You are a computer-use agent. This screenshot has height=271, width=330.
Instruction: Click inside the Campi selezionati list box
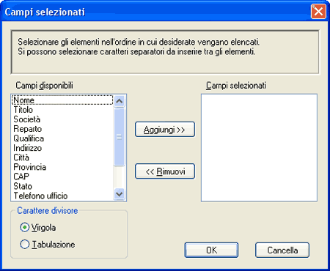click(259, 148)
